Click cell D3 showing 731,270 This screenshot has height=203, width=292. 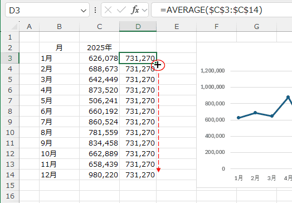138,59
